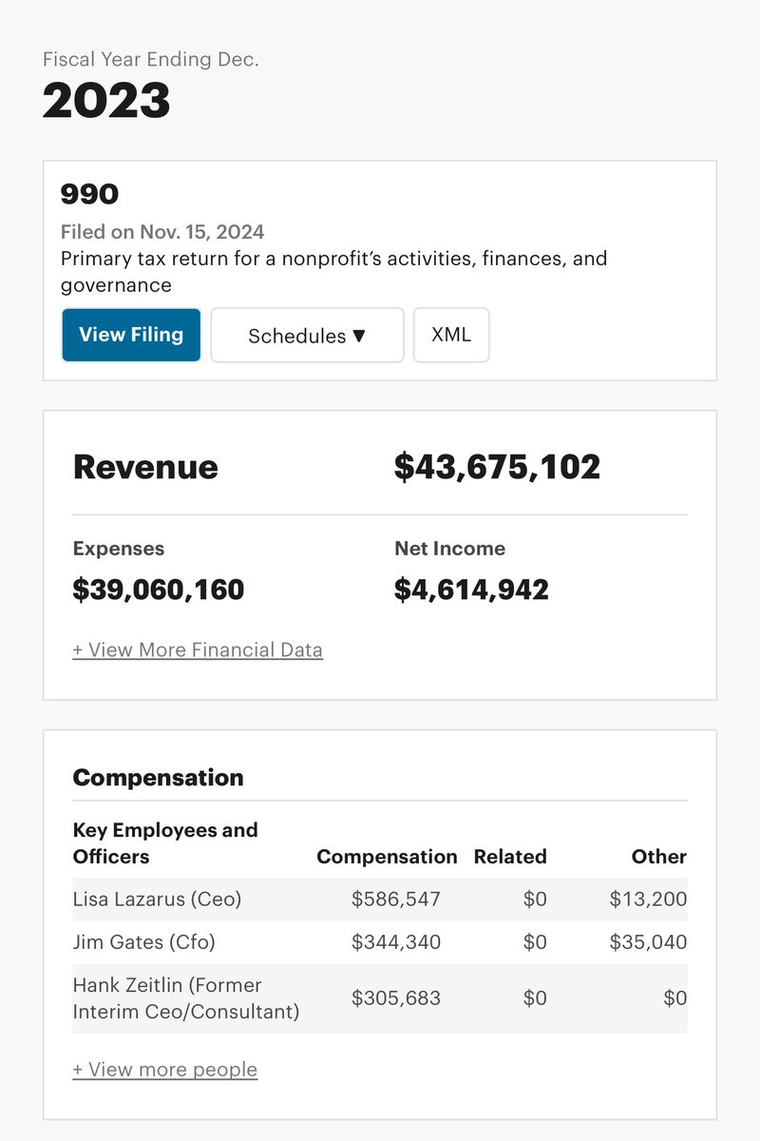This screenshot has height=1141, width=760.
Task: Click the Other column header
Action: pos(658,857)
